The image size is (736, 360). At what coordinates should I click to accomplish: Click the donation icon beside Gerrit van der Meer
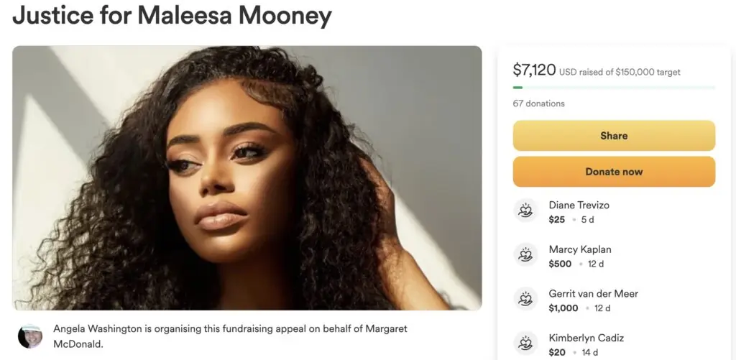click(525, 299)
